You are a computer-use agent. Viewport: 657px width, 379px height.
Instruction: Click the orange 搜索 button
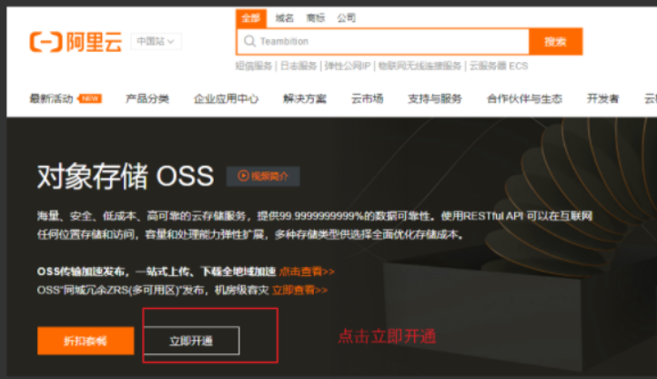(555, 41)
